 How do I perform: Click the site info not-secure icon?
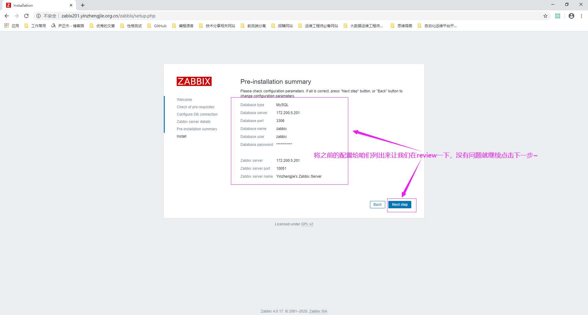[x=39, y=16]
